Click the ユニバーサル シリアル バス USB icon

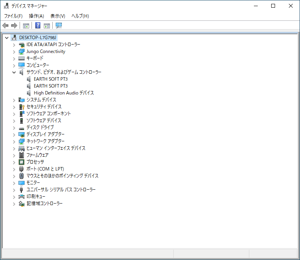(x=21, y=190)
